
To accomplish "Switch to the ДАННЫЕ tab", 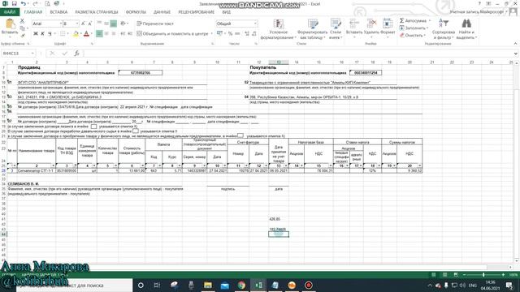I will coord(162,12).
